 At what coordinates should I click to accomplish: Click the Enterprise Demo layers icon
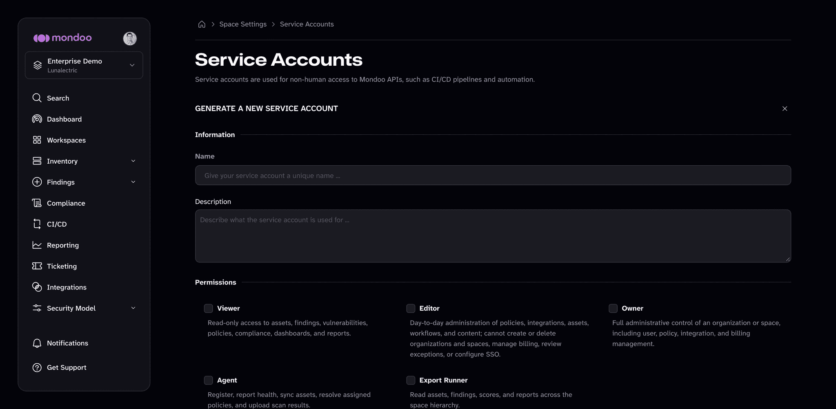(x=38, y=65)
